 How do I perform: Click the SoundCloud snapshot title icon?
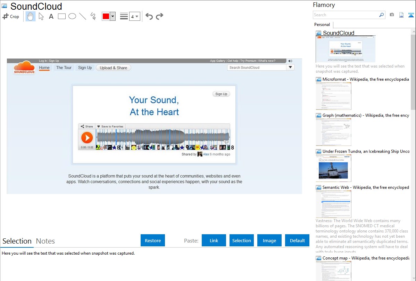coord(4,6)
